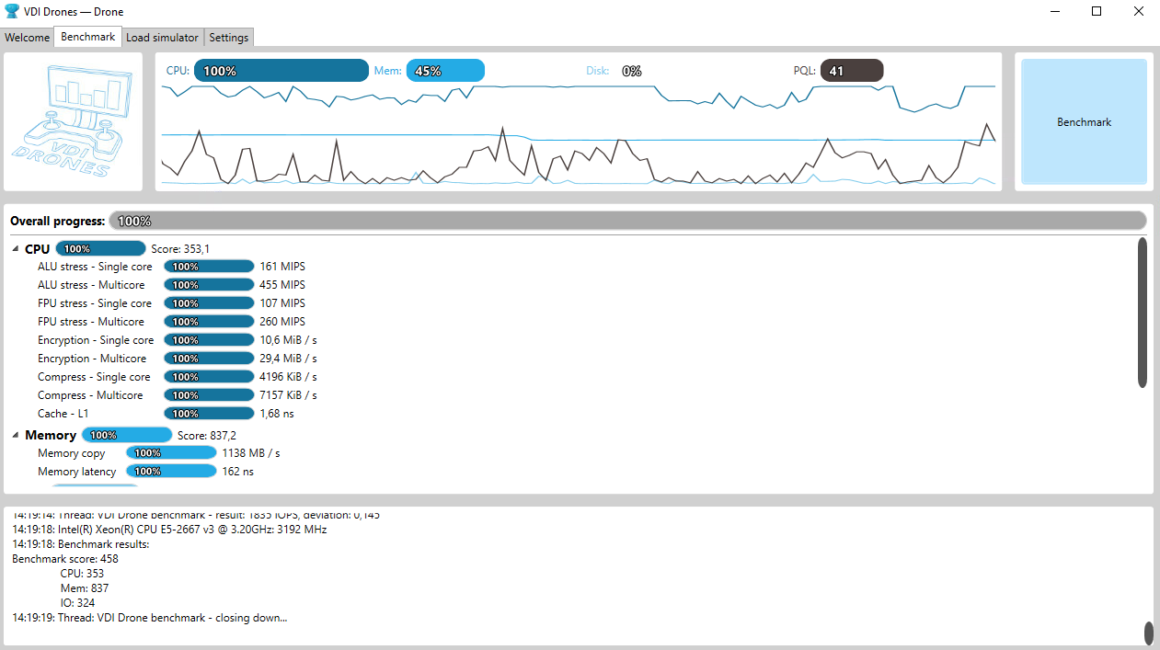Click the Overall progress 100% bar
Viewport: 1160px width, 650px height.
pyautogui.click(x=627, y=221)
